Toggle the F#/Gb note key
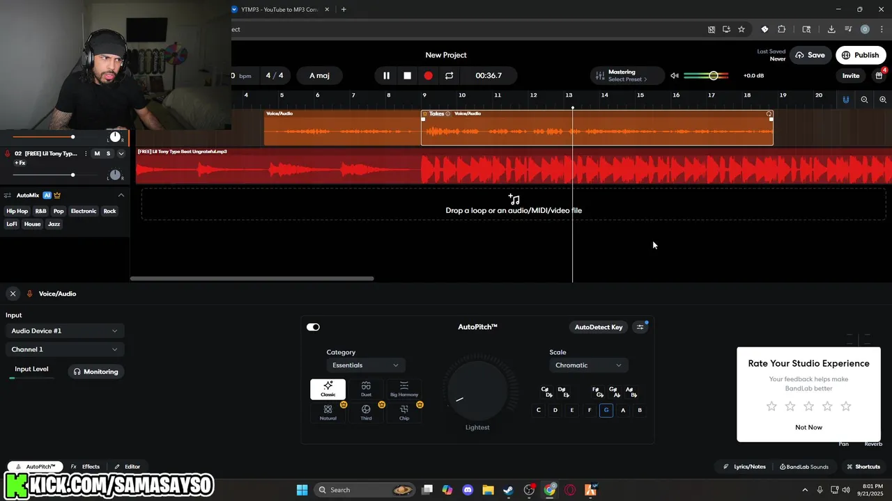Image resolution: width=892 pixels, height=501 pixels. 597,392
